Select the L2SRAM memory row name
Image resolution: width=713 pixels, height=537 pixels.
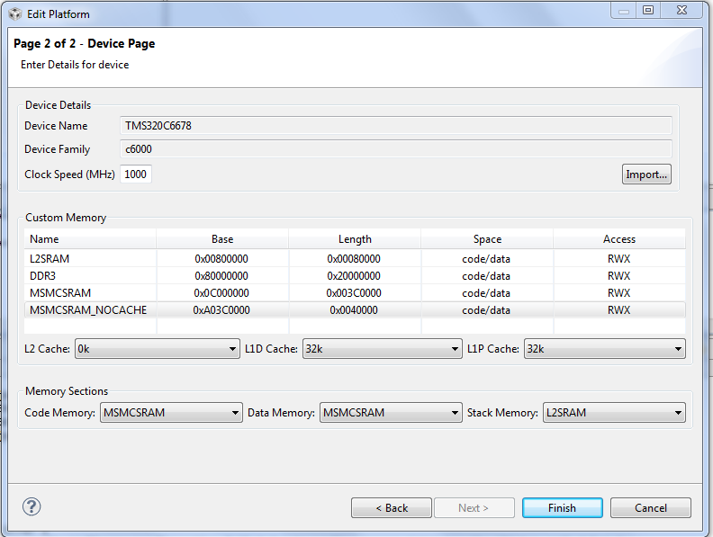coord(50,259)
